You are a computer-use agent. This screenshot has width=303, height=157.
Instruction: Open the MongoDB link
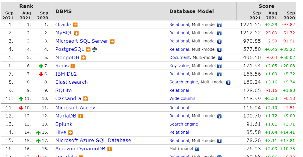[67, 57]
